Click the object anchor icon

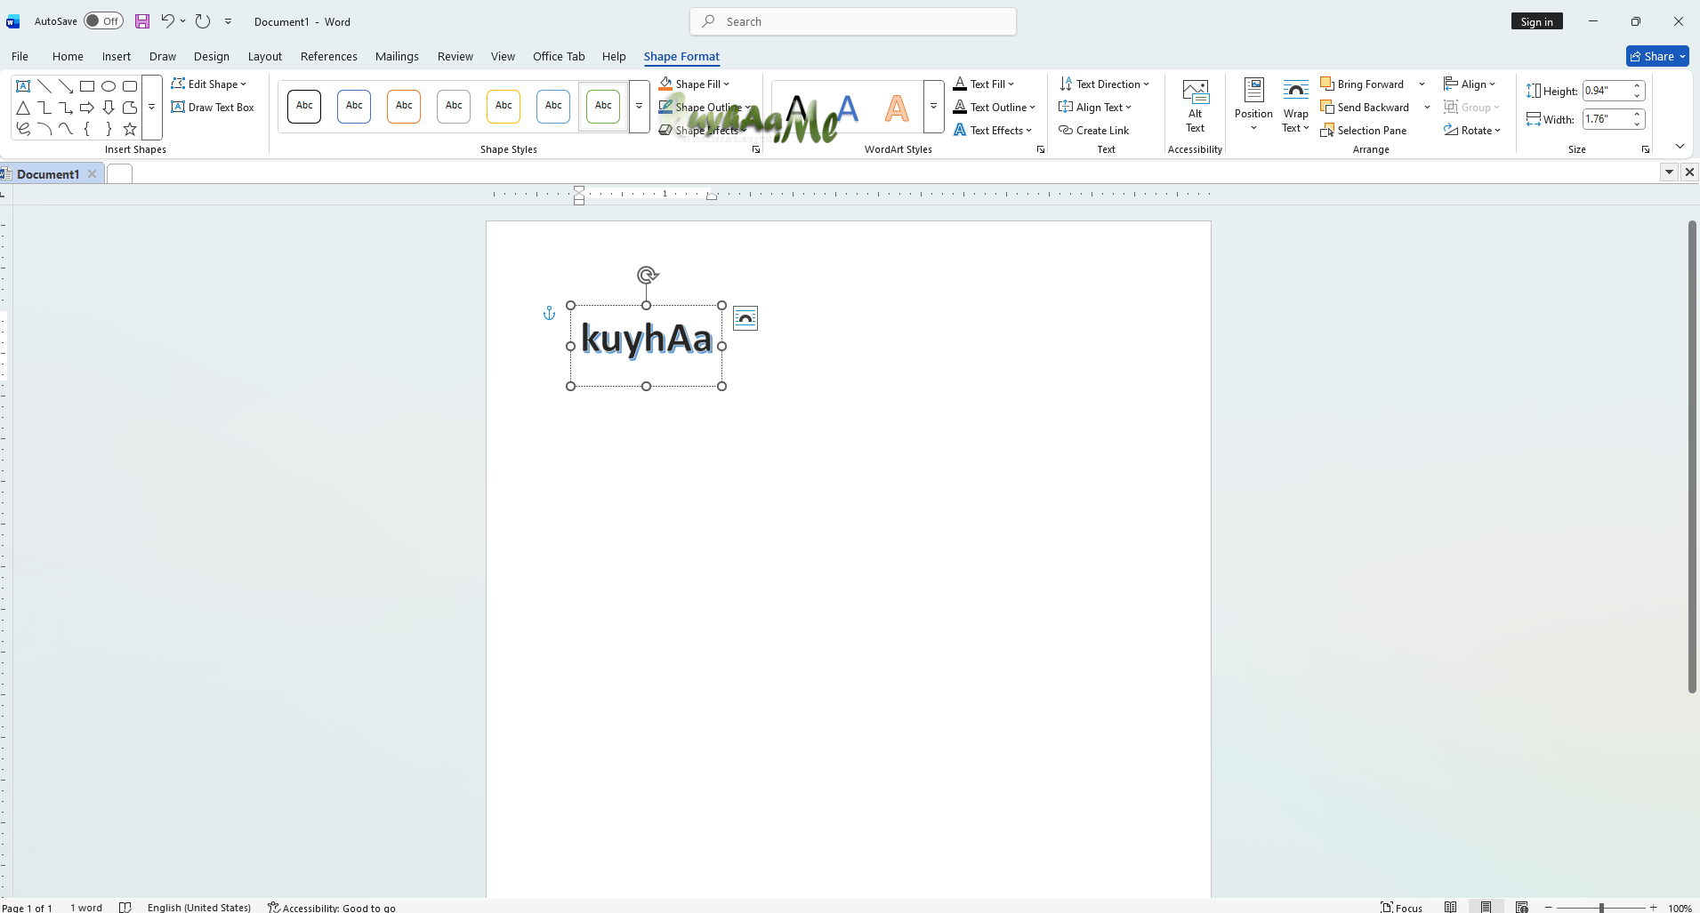[x=549, y=313]
